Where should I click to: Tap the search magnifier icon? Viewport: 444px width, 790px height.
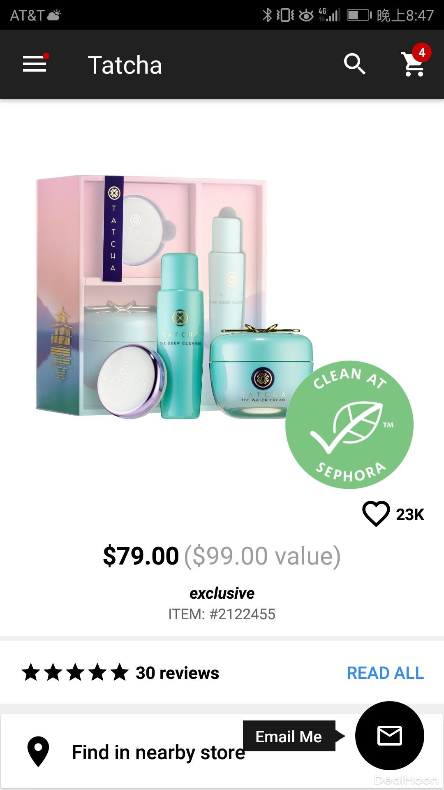[x=354, y=64]
